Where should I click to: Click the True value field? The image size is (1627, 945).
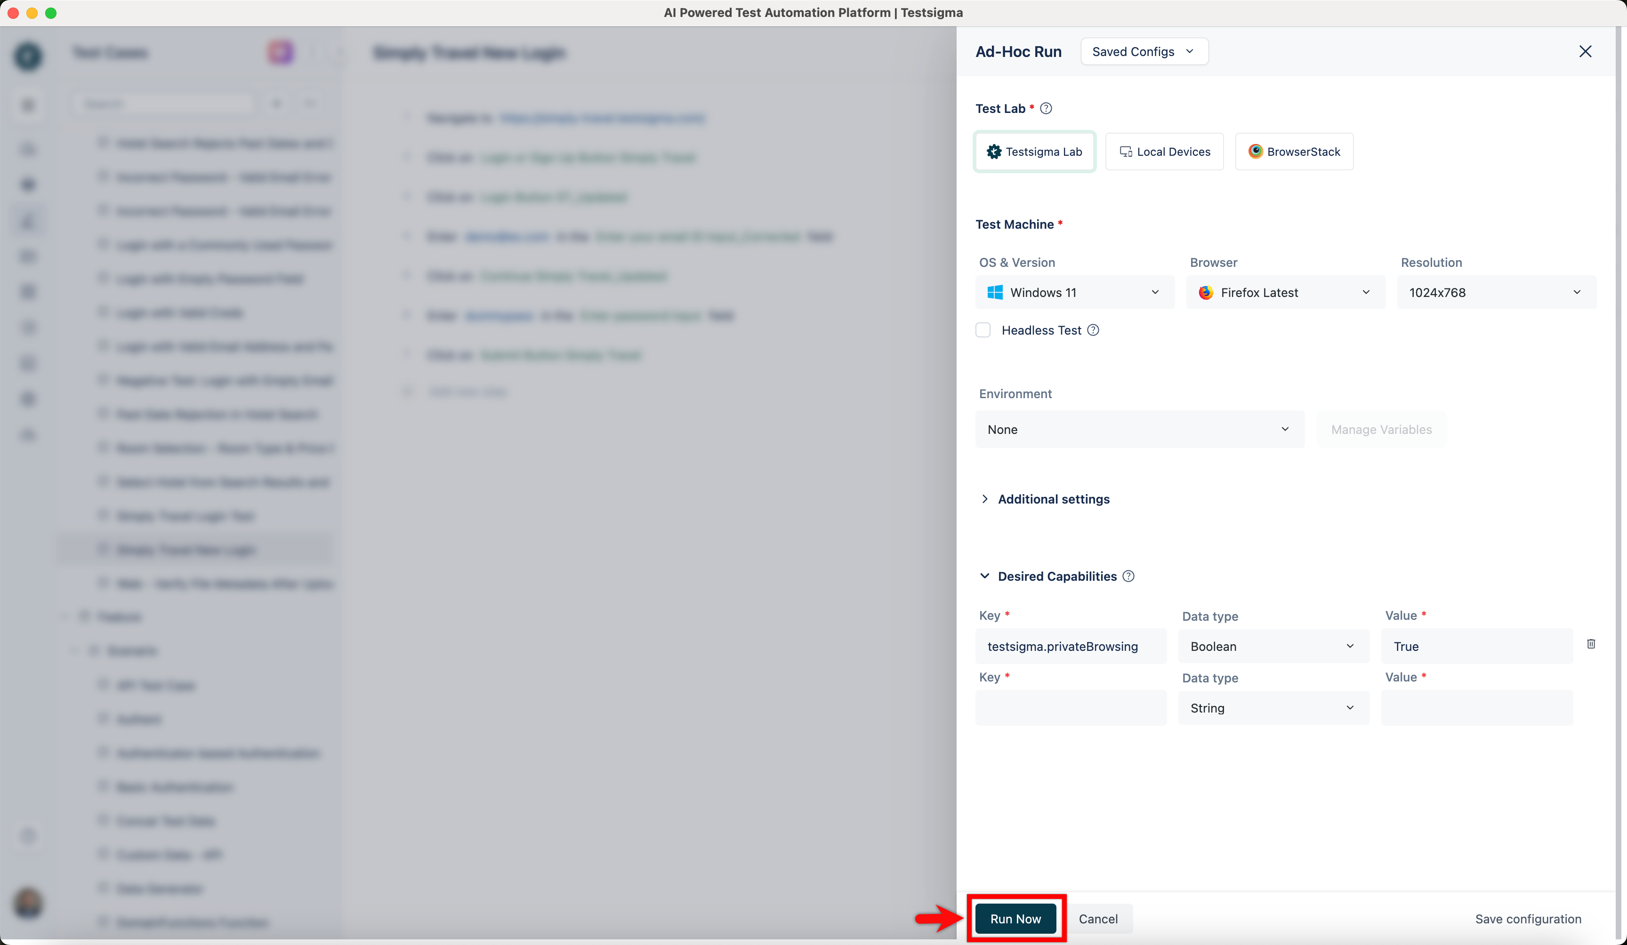[1476, 646]
